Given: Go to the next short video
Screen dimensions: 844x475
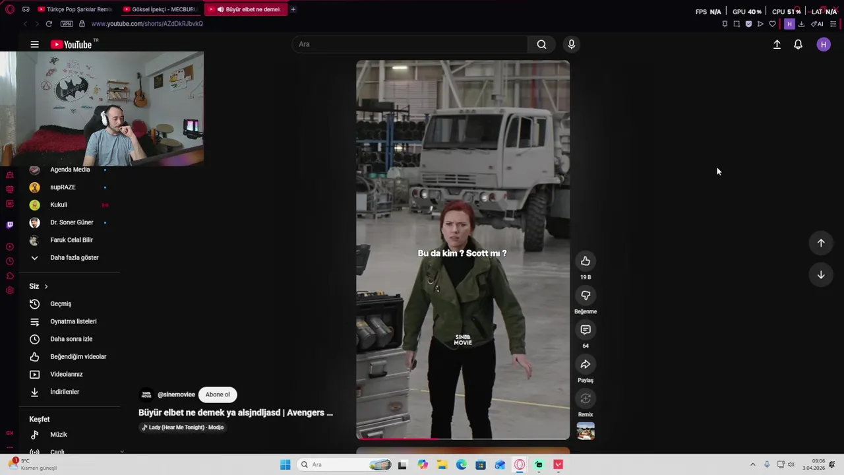Looking at the screenshot, I should click(x=821, y=274).
